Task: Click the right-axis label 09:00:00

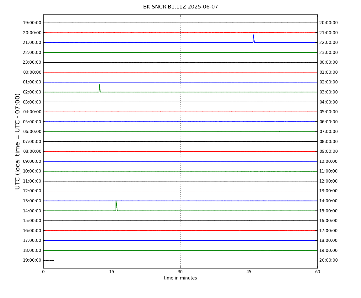Action: (x=329, y=152)
